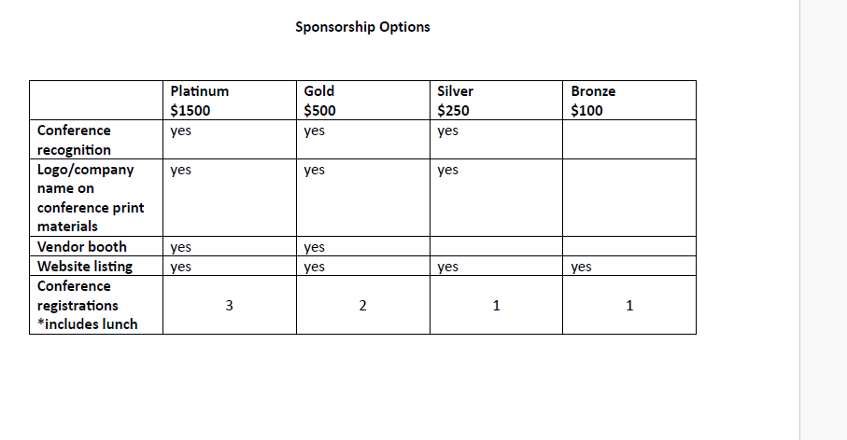Click the empty Bronze Logo/company name cell
The height and width of the screenshot is (440, 847).
629,198
